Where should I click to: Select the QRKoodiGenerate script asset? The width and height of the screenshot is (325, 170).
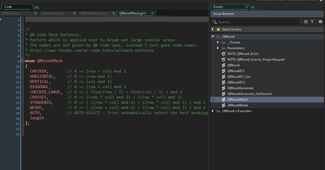[240, 88]
